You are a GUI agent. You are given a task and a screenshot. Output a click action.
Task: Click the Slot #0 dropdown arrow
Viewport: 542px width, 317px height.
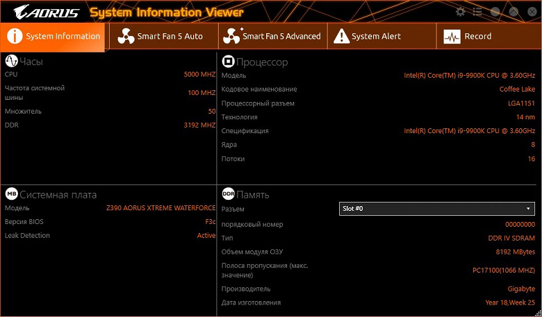tap(528, 209)
